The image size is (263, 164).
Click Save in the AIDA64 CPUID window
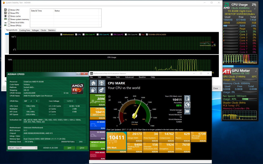point(69,148)
